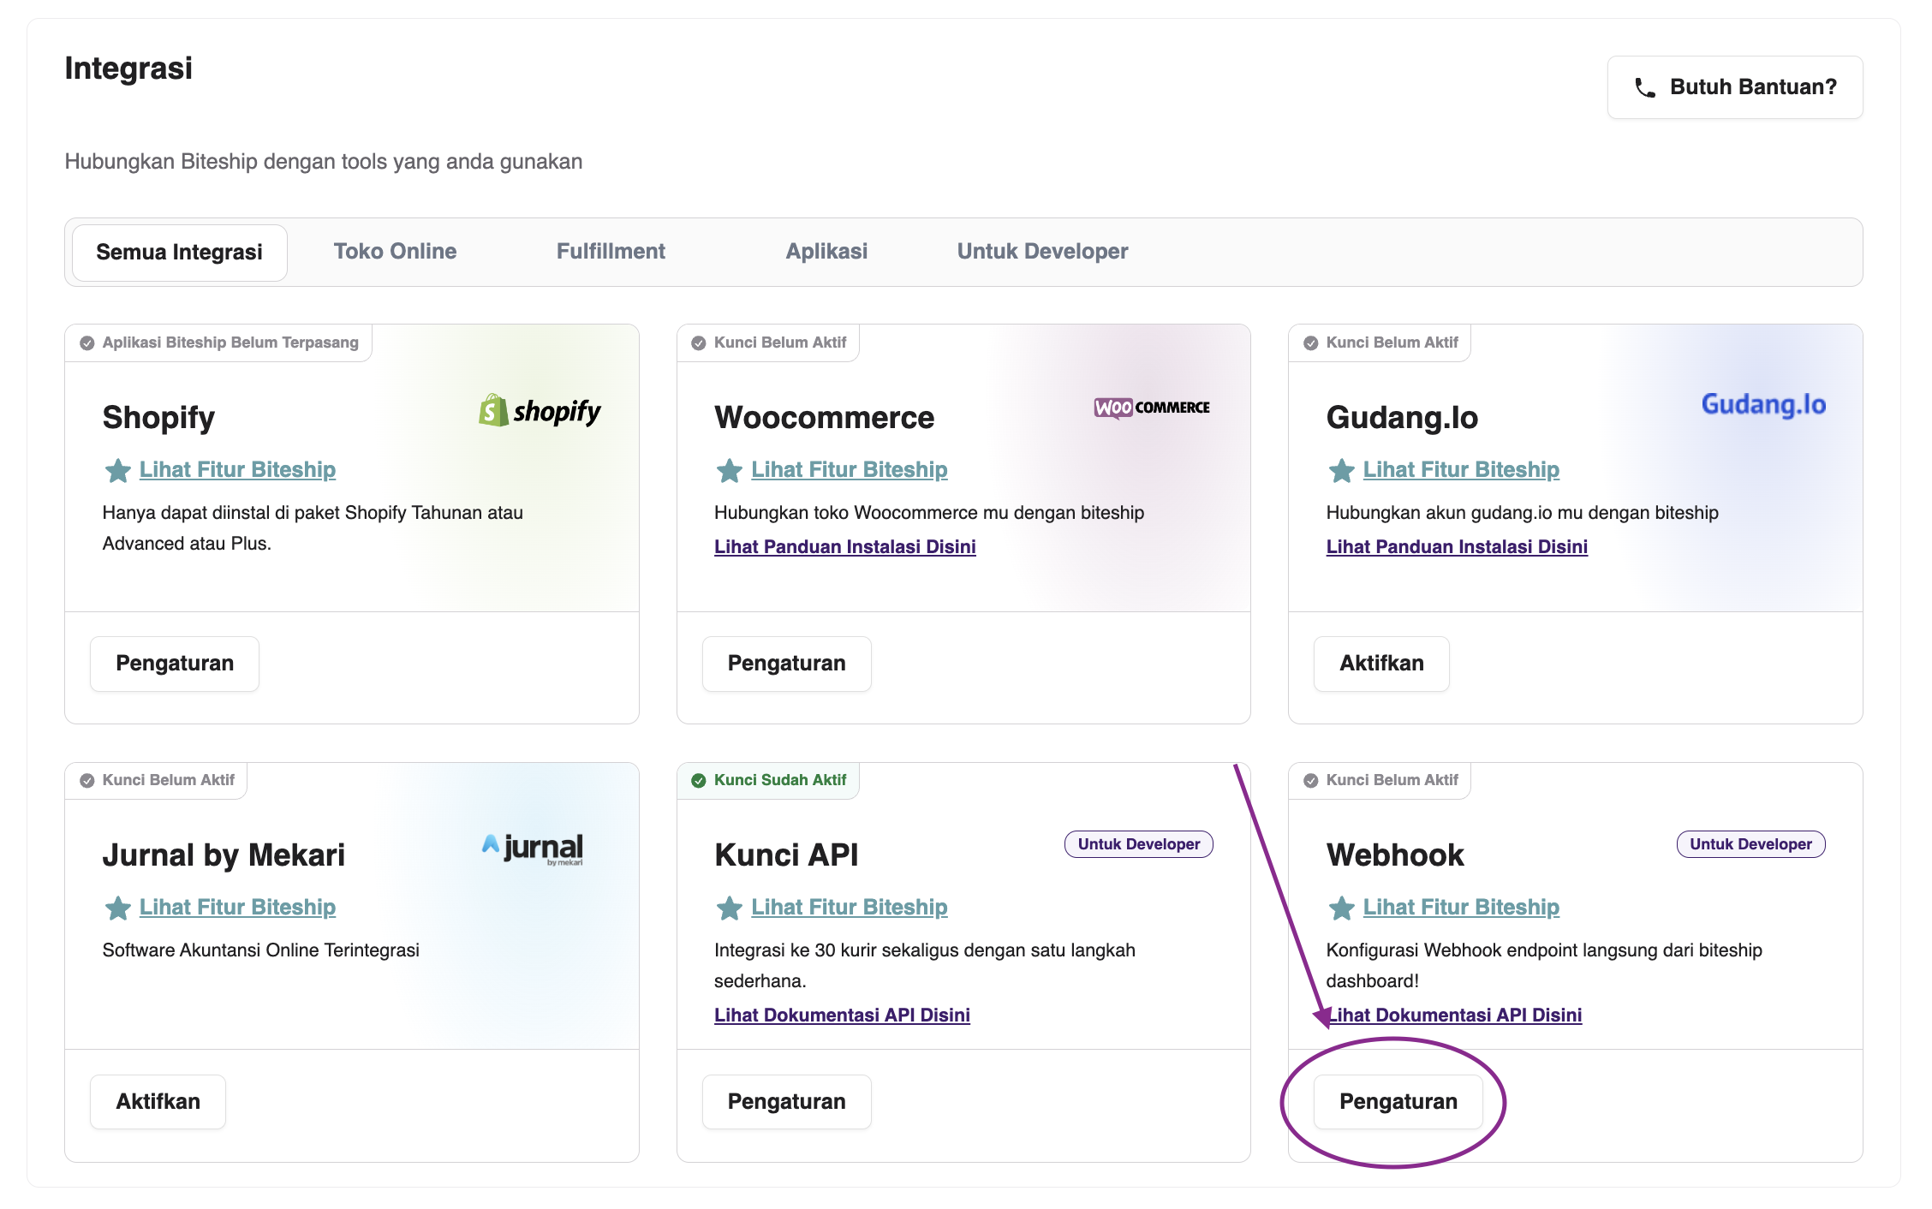This screenshot has width=1932, height=1209.
Task: Click the phone icon in Butuh Bantuan
Action: point(1643,86)
